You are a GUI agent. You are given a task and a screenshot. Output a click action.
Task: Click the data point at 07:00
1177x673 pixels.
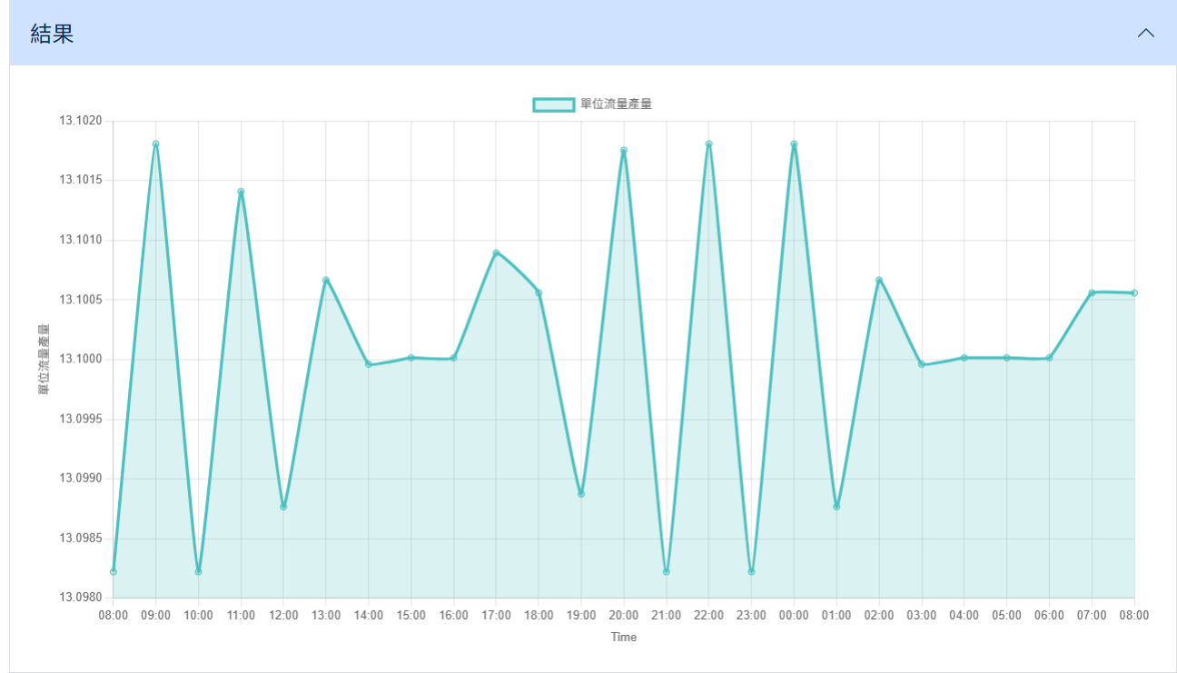1092,292
